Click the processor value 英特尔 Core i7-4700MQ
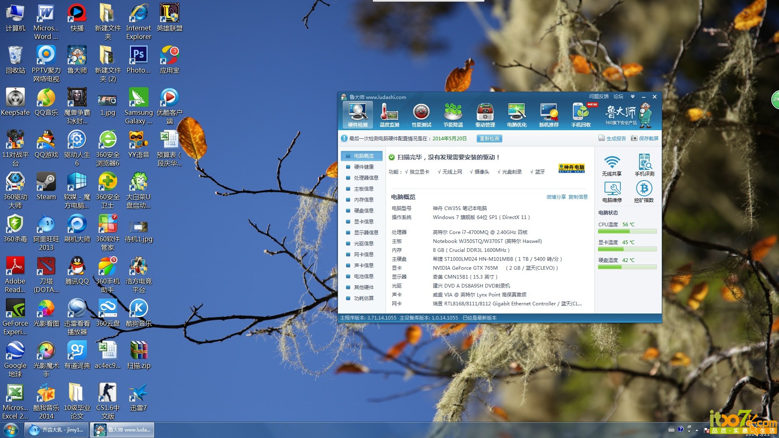Screen dimensions: 779x438 click(480, 232)
